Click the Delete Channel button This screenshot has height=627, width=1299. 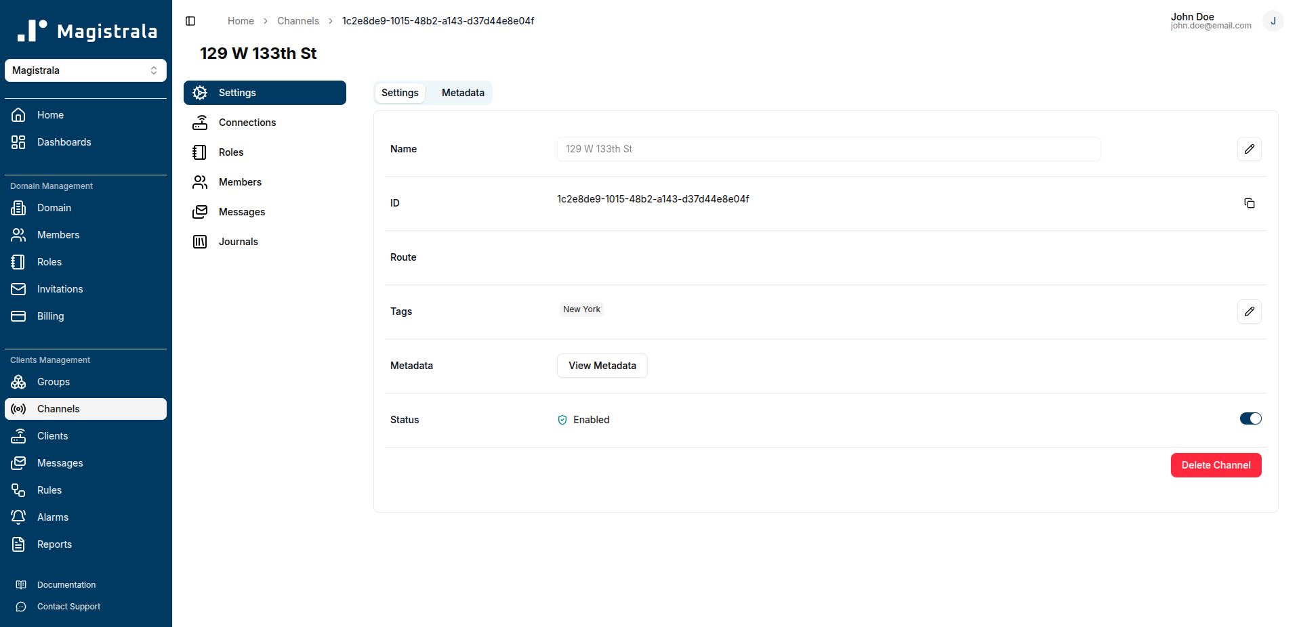click(1215, 465)
